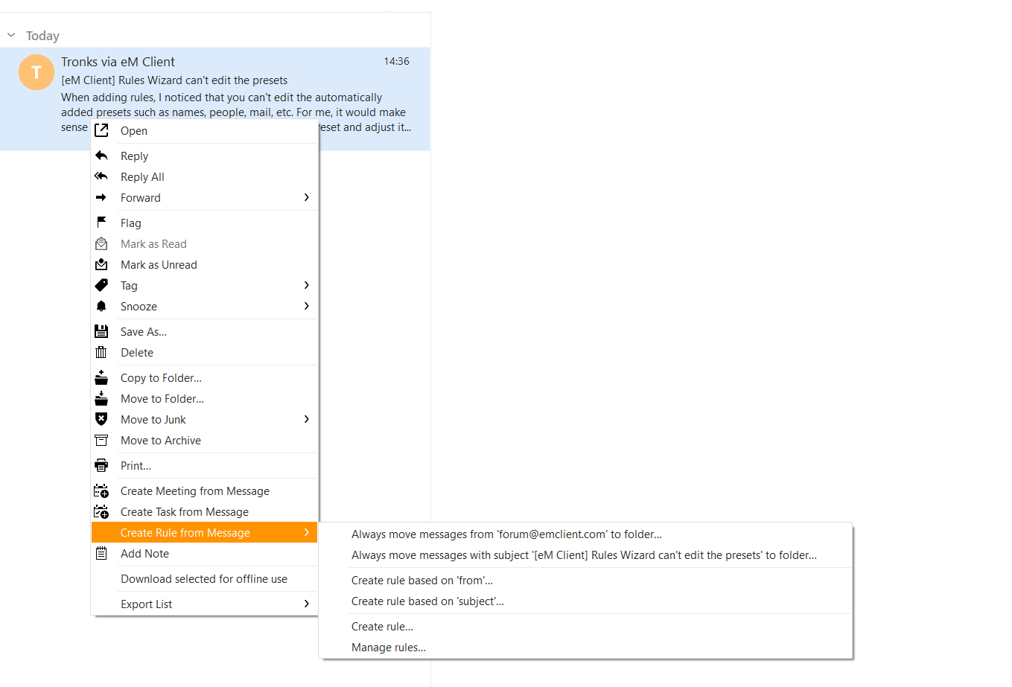Screen dimensions: 1012x687
Task: Click the Create Meeting calendar icon
Action: 101,491
